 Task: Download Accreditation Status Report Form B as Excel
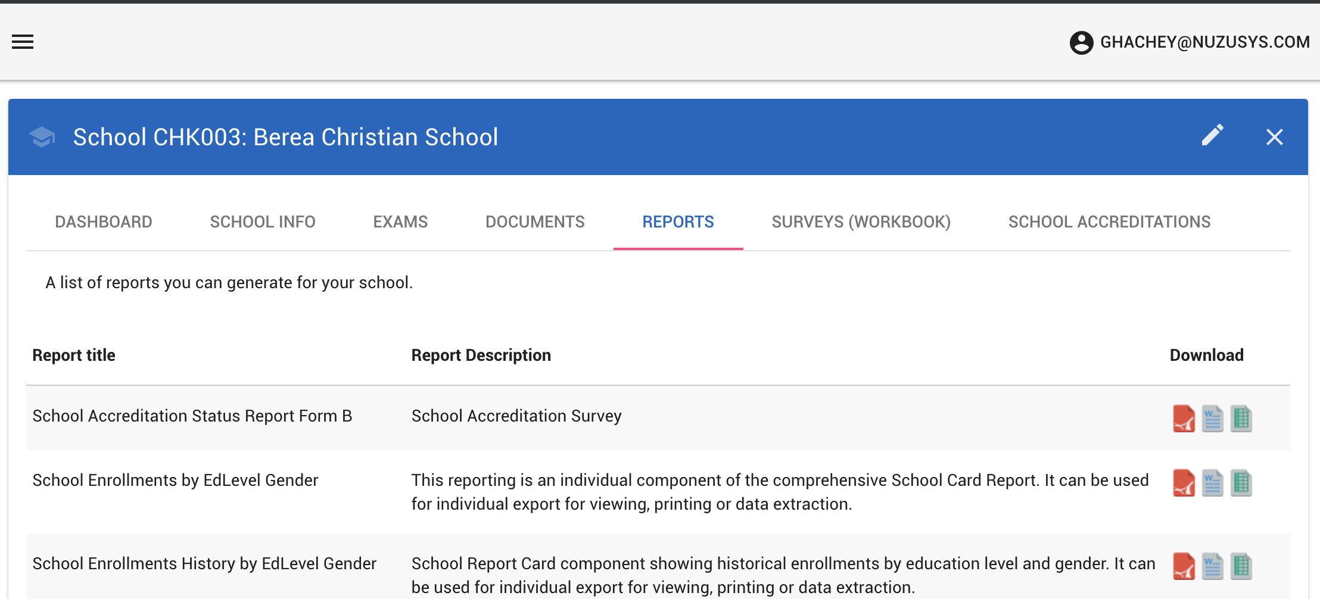click(1241, 419)
